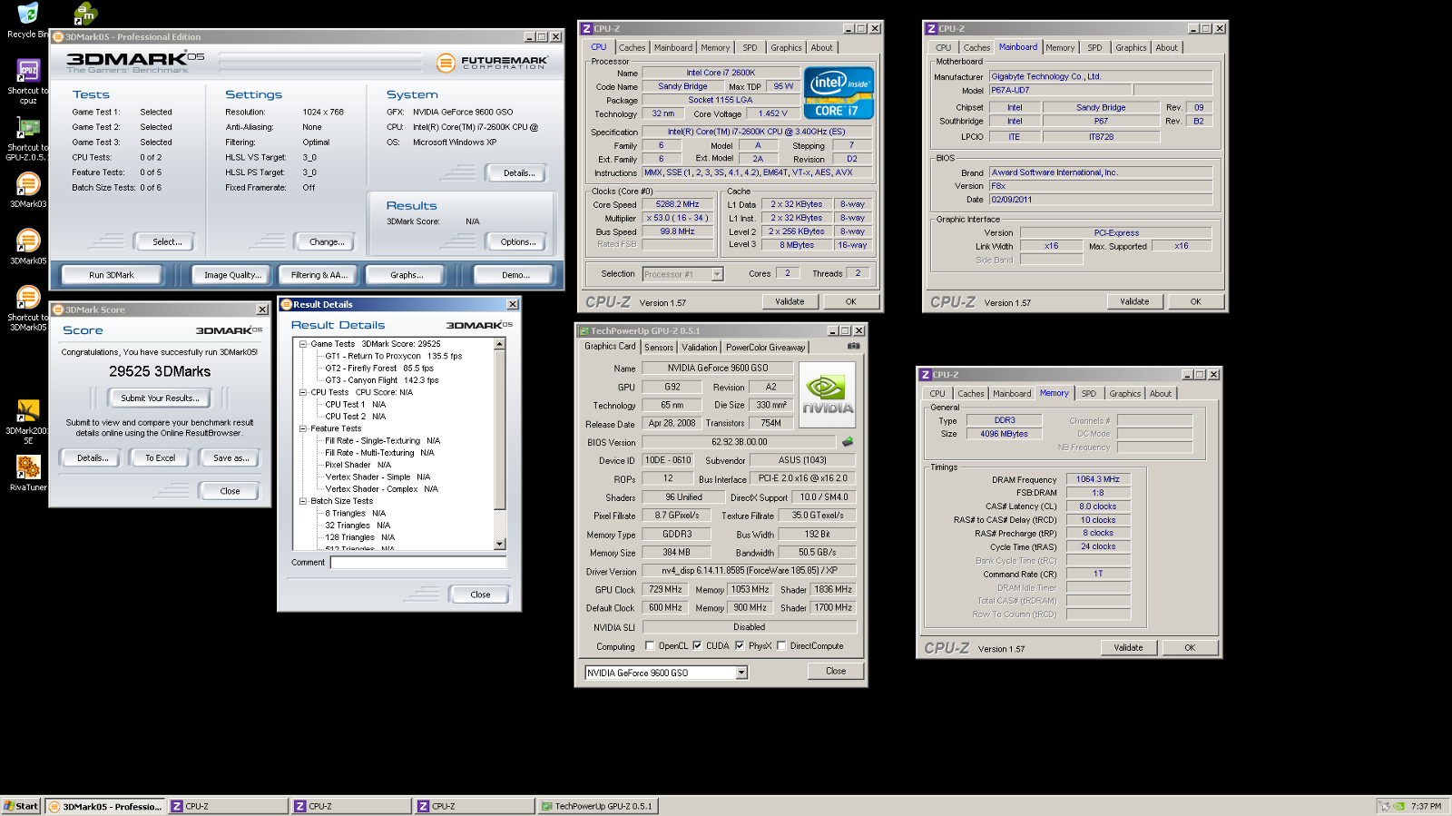Open the green 'am' shortcut icon on desktop
1452x816 pixels.
[x=85, y=13]
